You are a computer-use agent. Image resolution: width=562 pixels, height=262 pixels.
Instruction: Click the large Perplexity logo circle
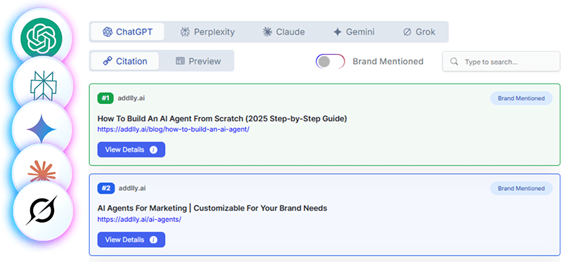[x=42, y=86]
